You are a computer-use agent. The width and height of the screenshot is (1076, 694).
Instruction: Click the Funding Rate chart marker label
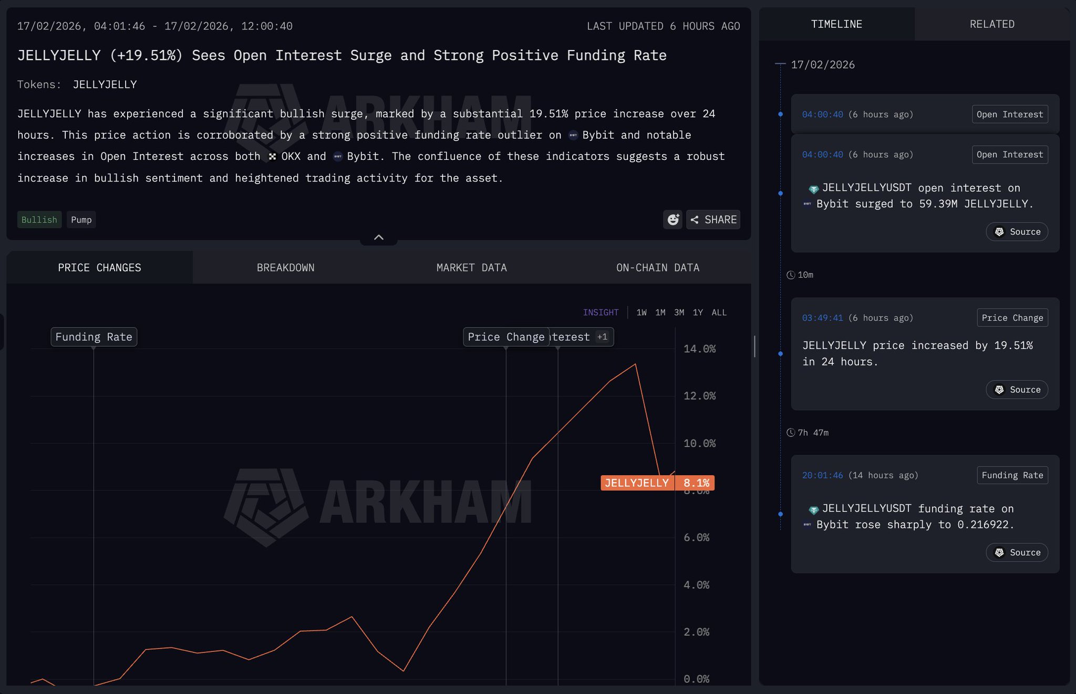(94, 337)
